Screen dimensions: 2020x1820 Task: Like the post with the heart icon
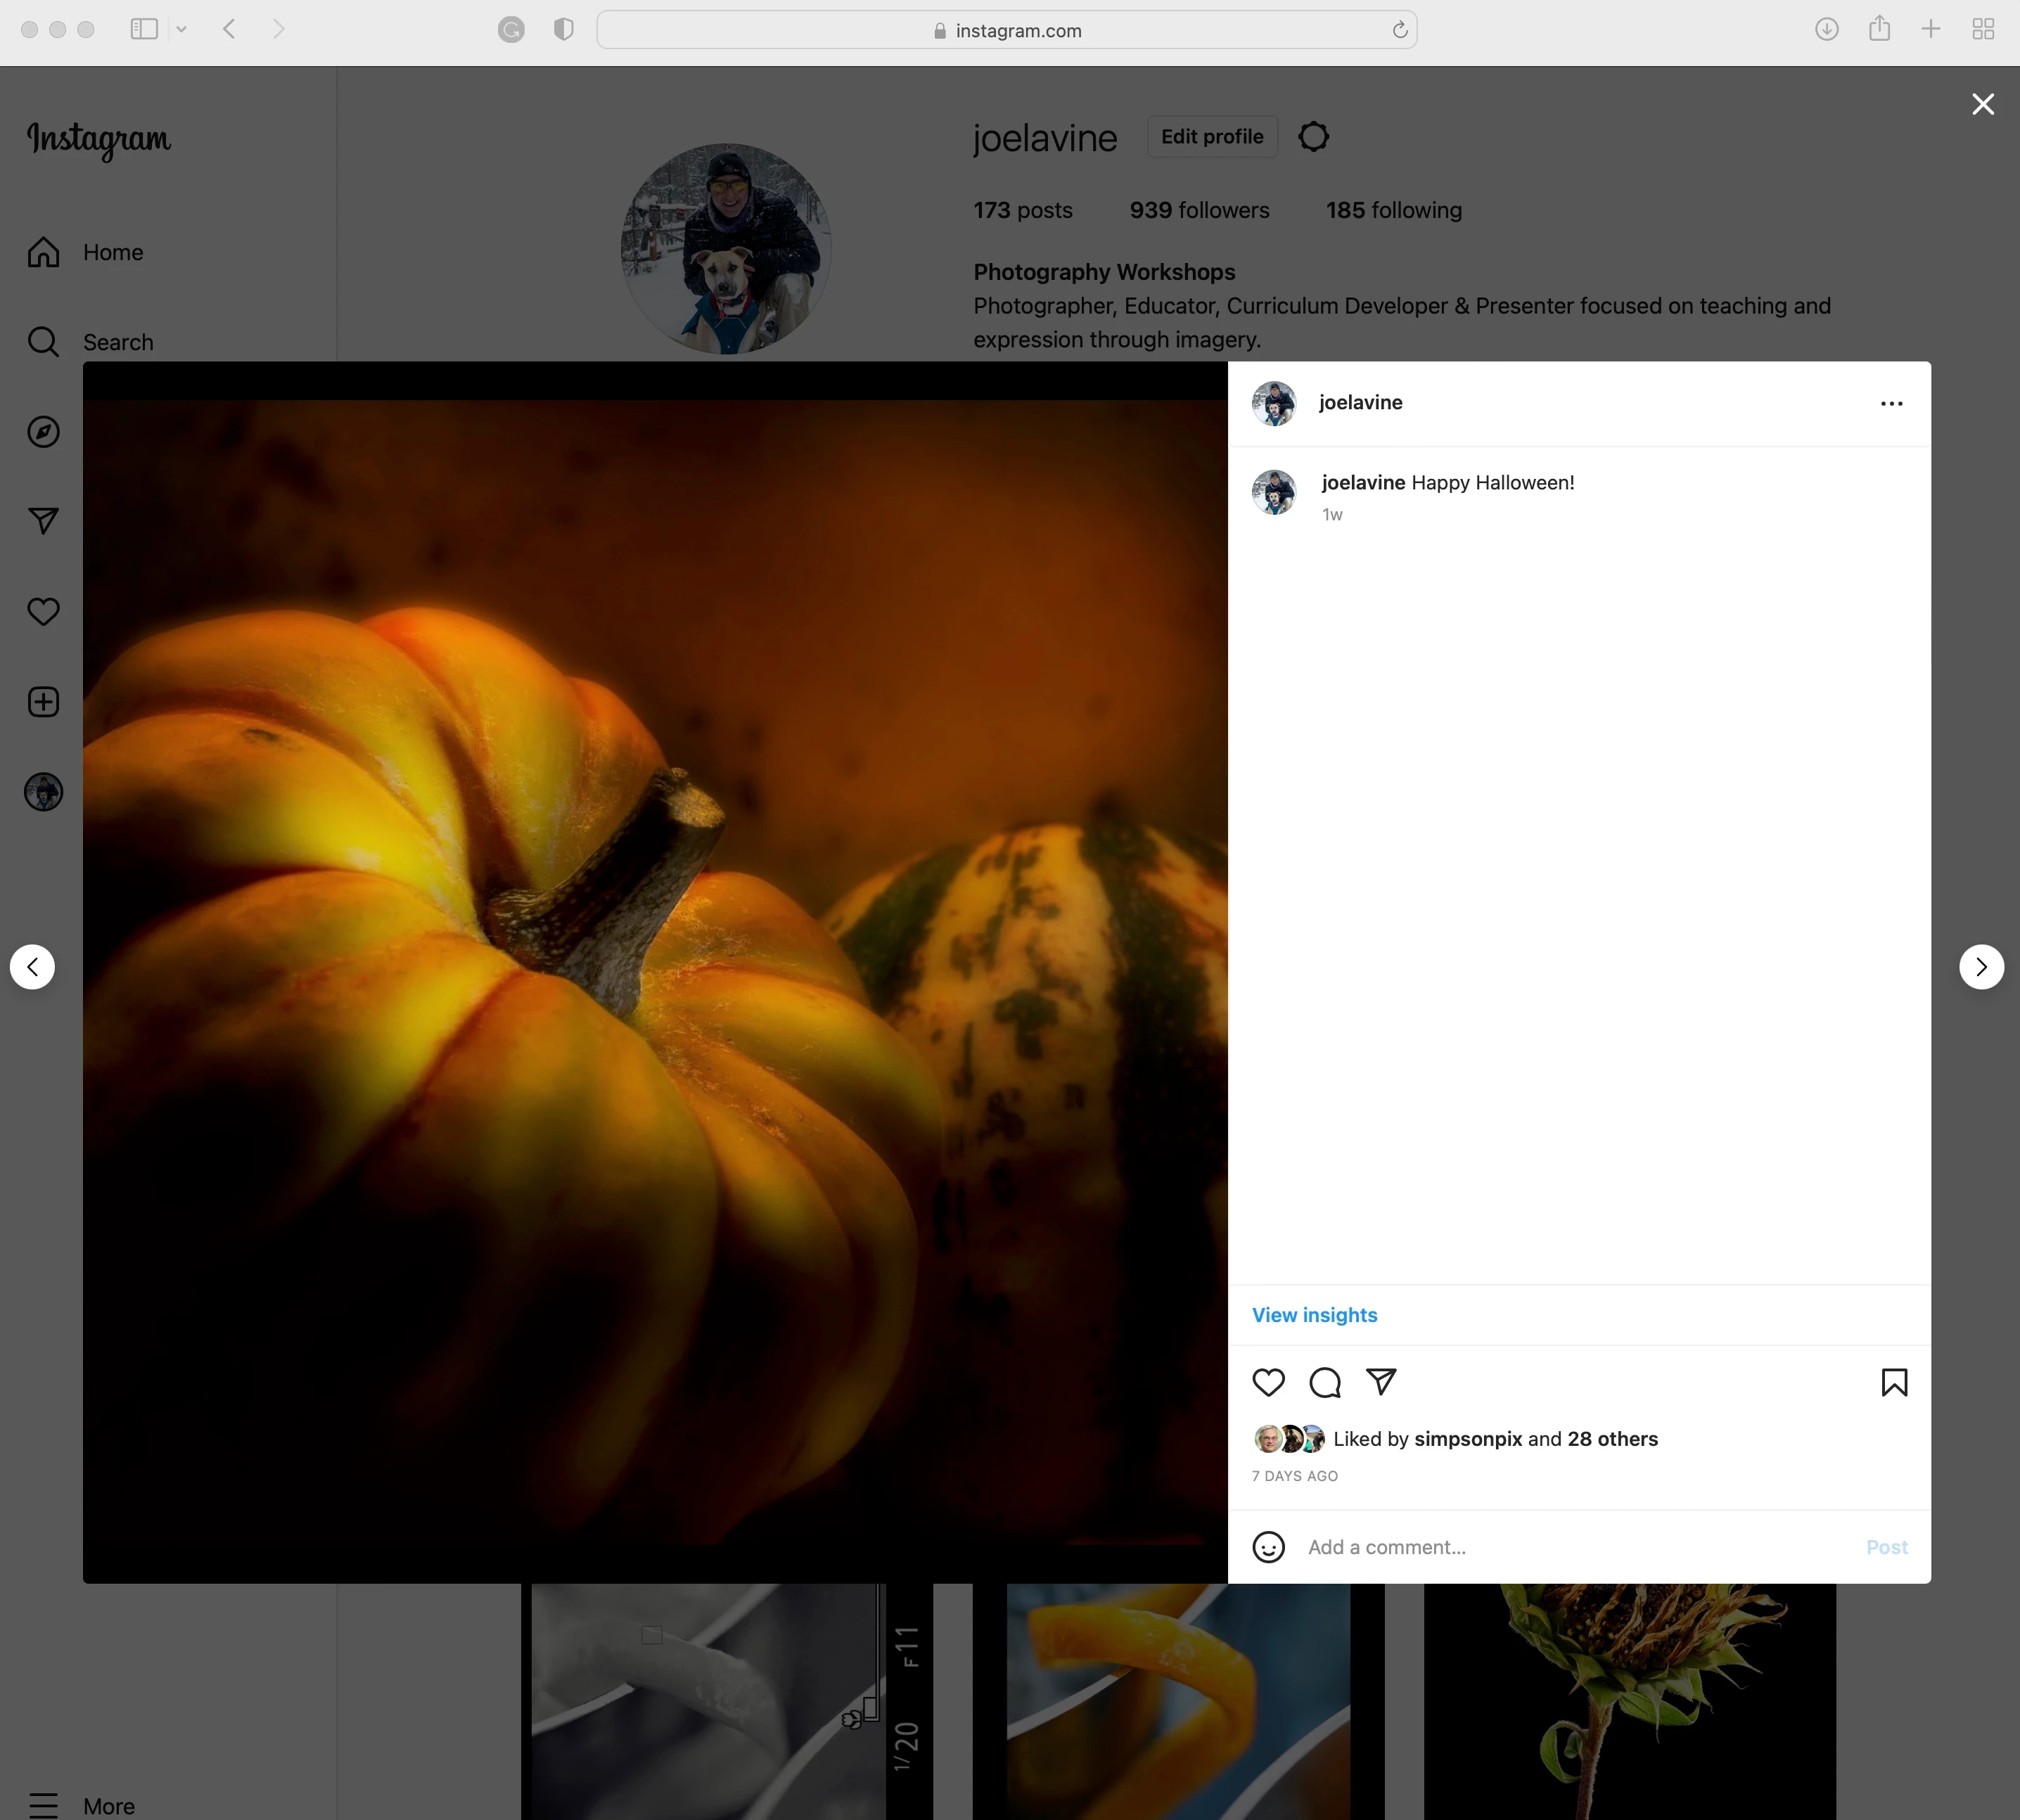pos(1268,1382)
